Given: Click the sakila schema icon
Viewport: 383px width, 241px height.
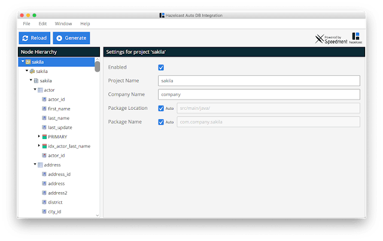Looking at the screenshot, I should [36, 81].
